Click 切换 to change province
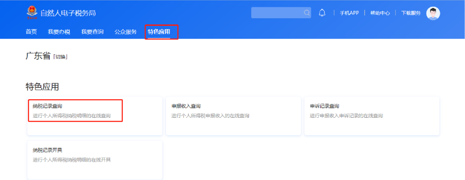Image resolution: width=465 pixels, height=180 pixels. pyautogui.click(x=60, y=57)
